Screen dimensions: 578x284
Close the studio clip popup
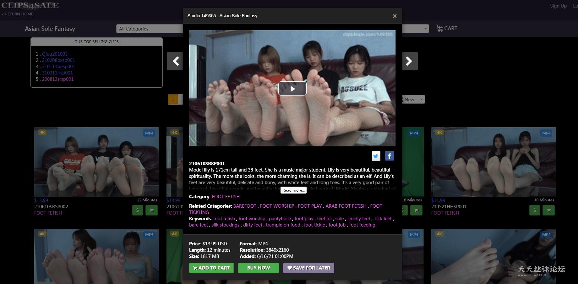click(395, 16)
